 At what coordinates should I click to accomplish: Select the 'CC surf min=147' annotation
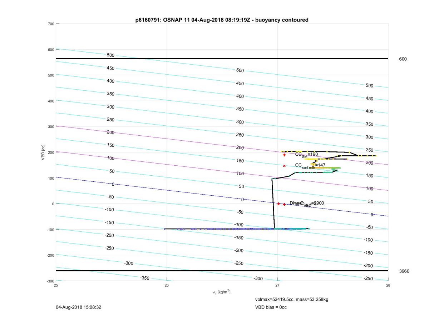tap(310, 165)
